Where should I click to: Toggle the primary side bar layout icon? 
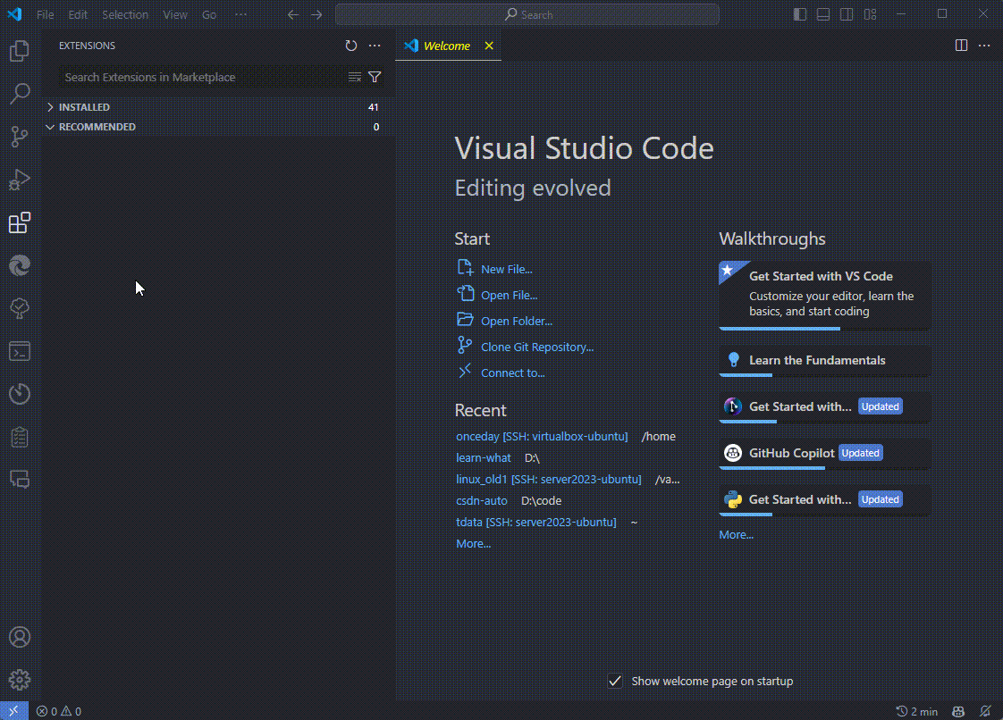[799, 14]
